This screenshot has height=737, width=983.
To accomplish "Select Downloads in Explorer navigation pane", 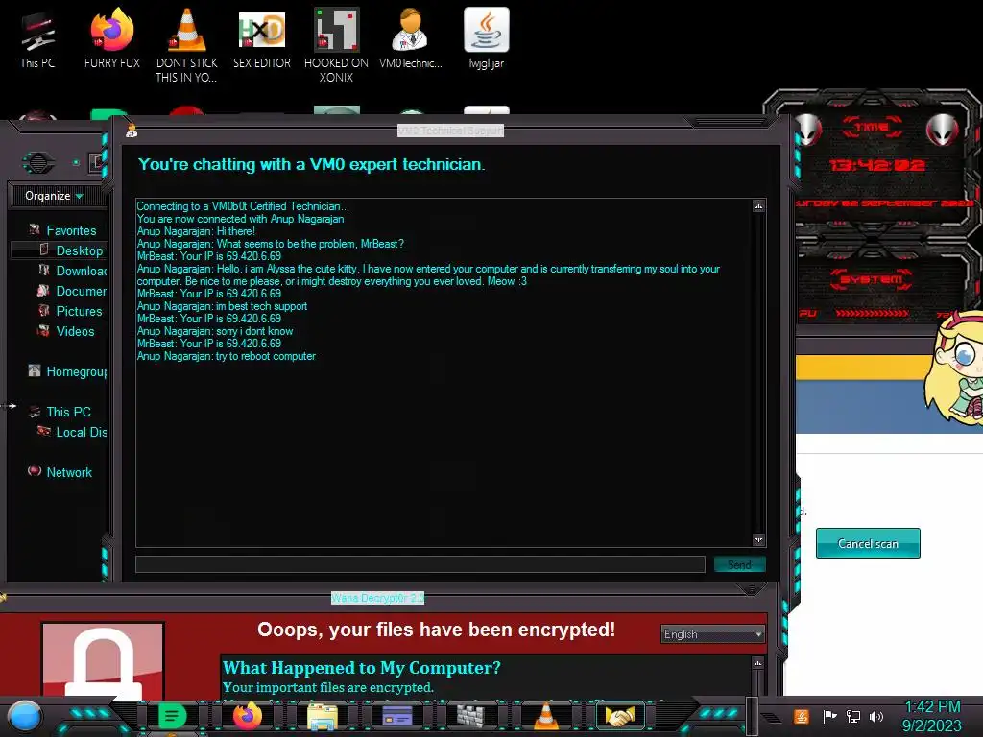I will (x=72, y=271).
